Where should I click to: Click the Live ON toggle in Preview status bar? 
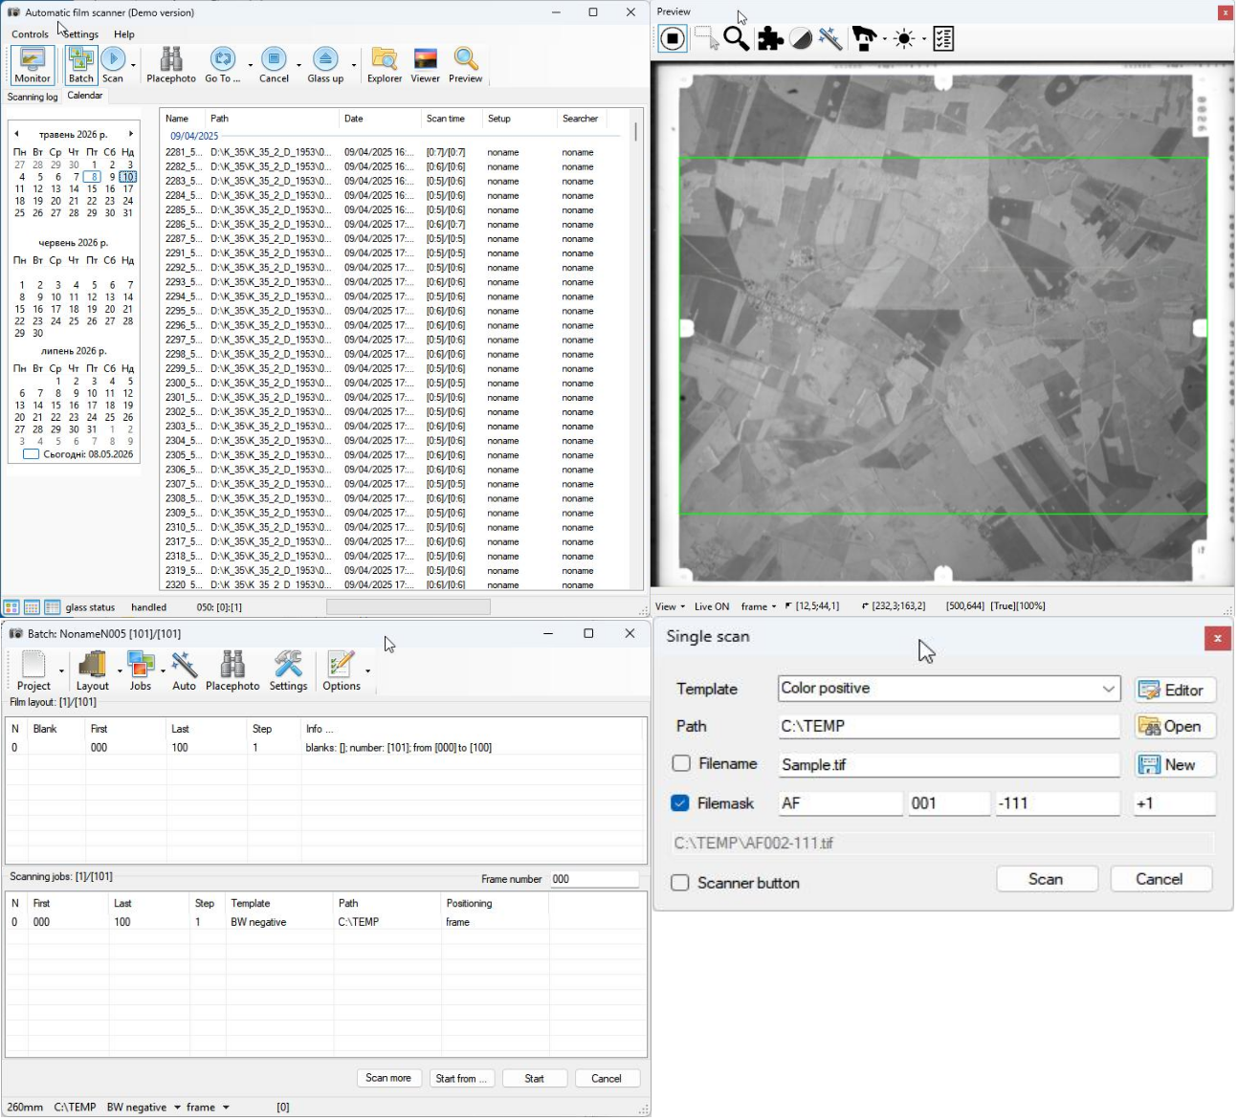(x=712, y=608)
